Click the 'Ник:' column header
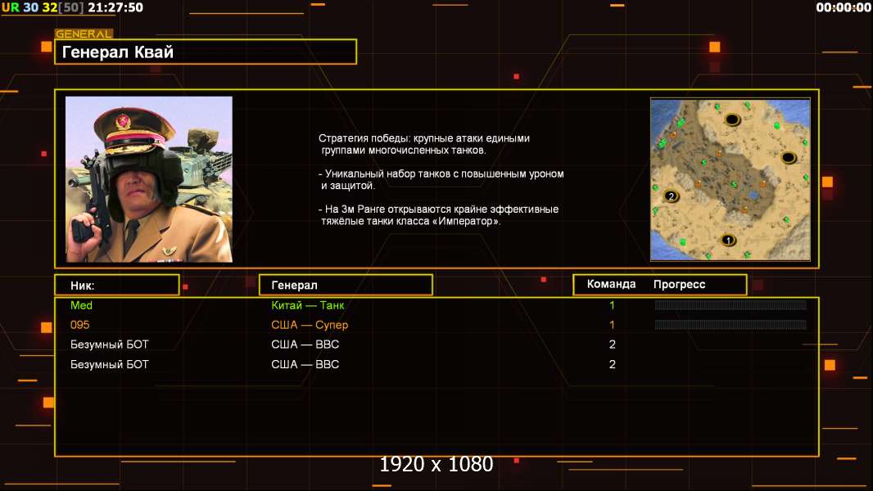The width and height of the screenshot is (873, 491). coord(117,286)
